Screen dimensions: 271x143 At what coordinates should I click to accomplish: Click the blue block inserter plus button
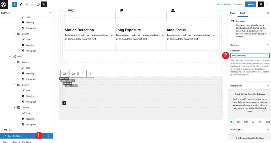point(14,4)
